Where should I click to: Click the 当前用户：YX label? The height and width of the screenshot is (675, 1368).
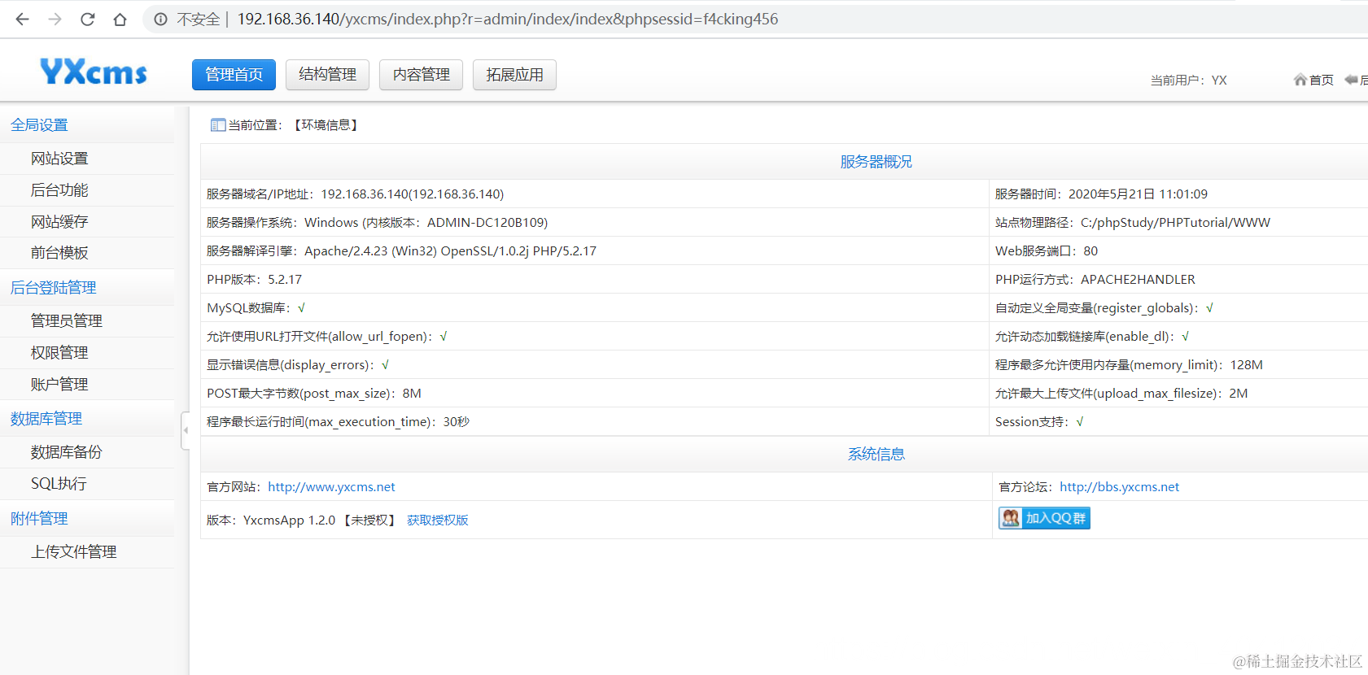pyautogui.click(x=1188, y=81)
